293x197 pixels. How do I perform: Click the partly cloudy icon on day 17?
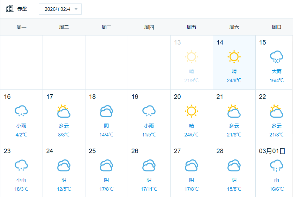[64, 111]
